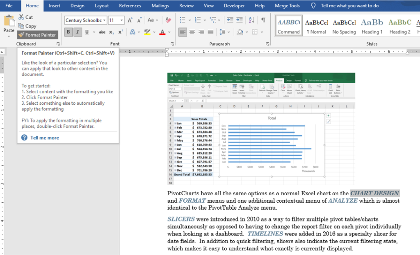The height and width of the screenshot is (255, 420).
Task: Switch to the Mailings tab
Action: point(160,6)
